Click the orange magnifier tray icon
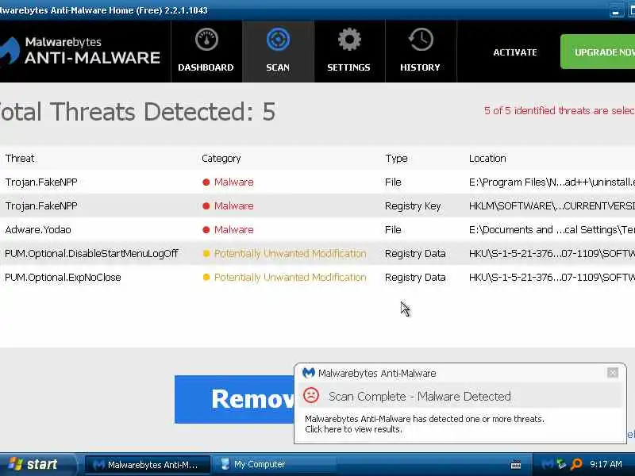Screen dimensions: 635x476 tap(576, 464)
